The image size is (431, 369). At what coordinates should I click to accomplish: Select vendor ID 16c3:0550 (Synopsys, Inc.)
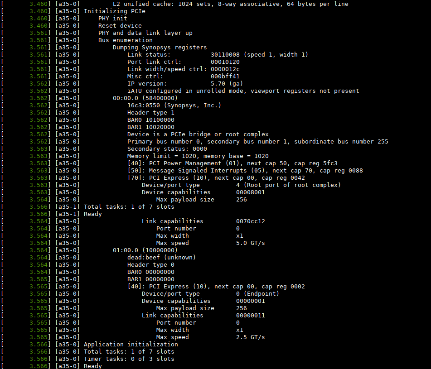pyautogui.click(x=174, y=105)
